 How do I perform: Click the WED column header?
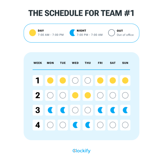[75, 63]
